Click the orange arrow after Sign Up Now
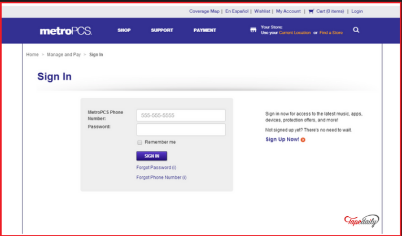 (303, 139)
